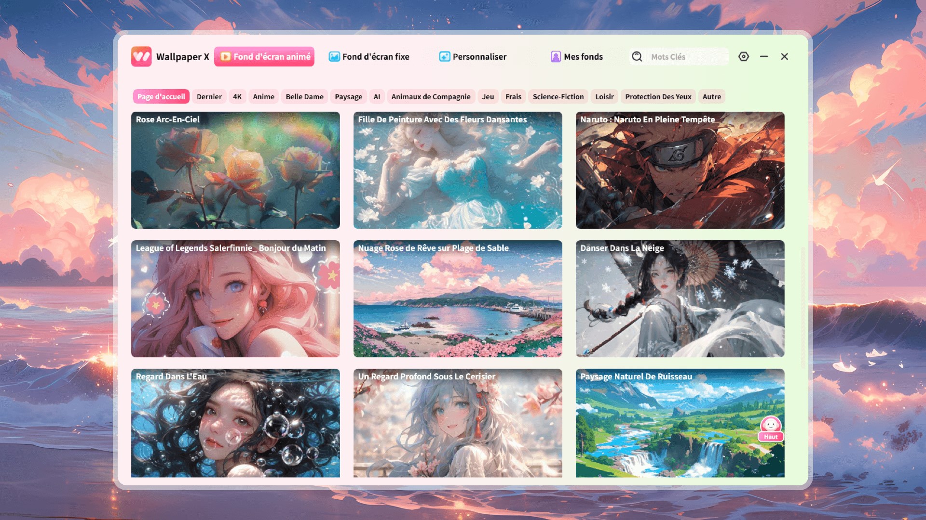Open the settings hexagon icon
This screenshot has width=926, height=520.
(744, 56)
